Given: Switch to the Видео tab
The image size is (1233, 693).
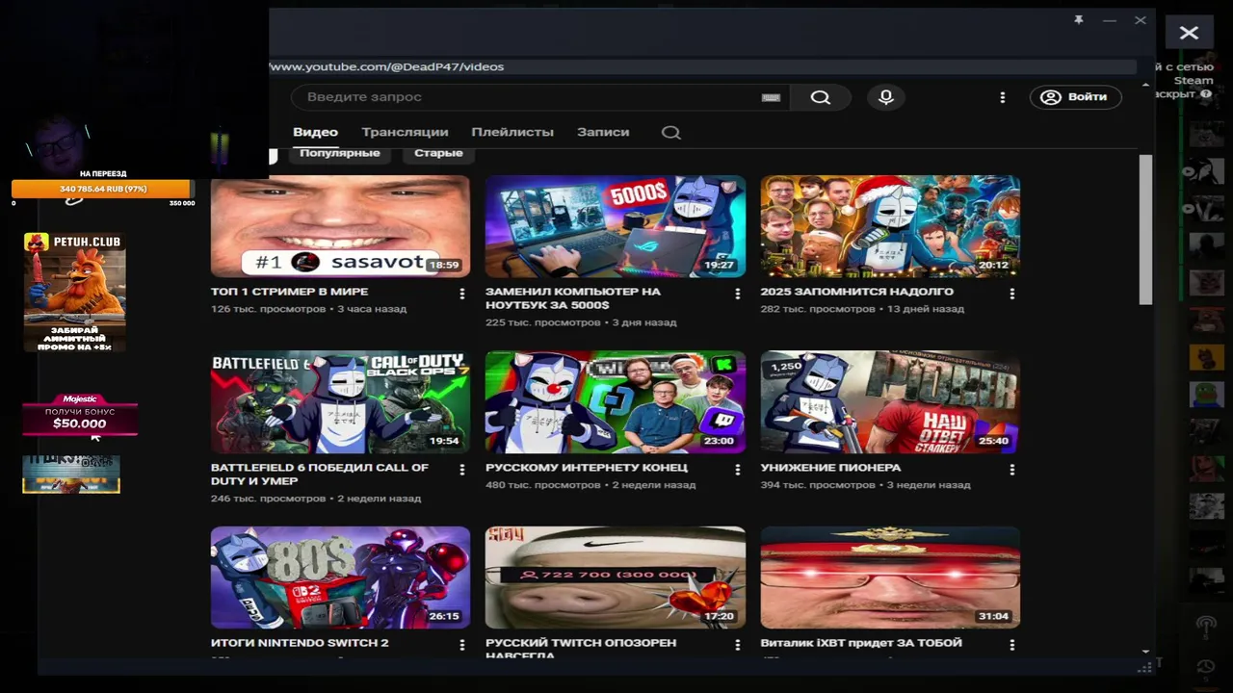Looking at the screenshot, I should point(315,132).
